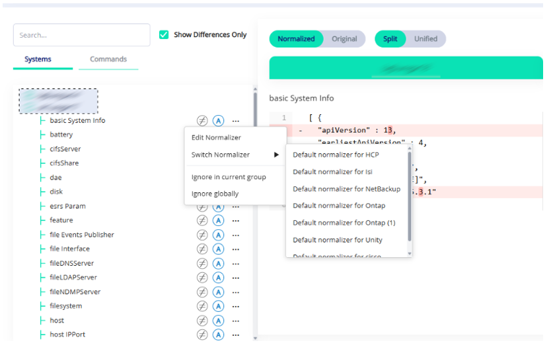Open the Commands tab
This screenshot has width=555, height=345.
click(x=108, y=59)
